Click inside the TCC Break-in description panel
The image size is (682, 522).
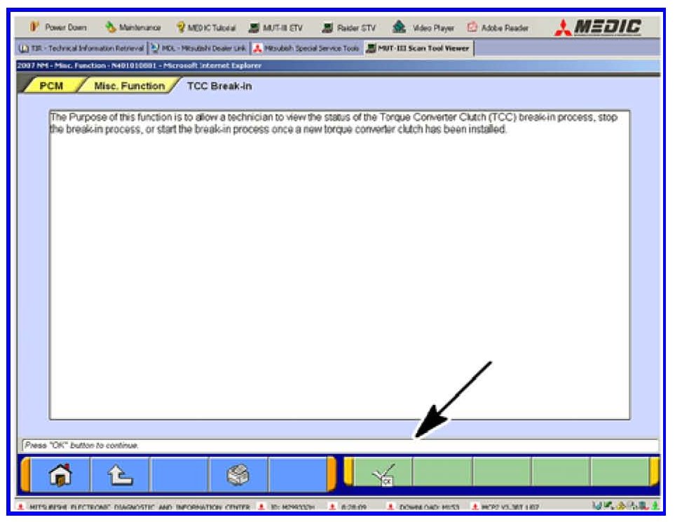(339, 266)
